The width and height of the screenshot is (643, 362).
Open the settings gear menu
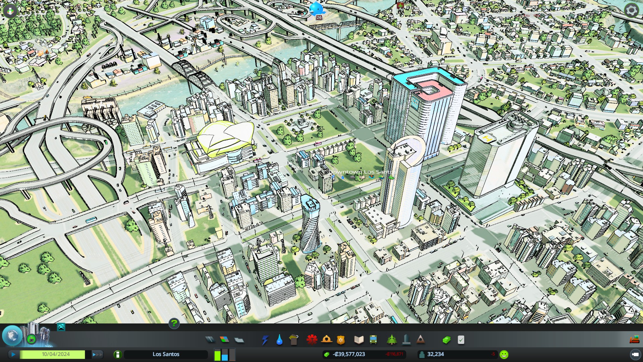coord(631,10)
